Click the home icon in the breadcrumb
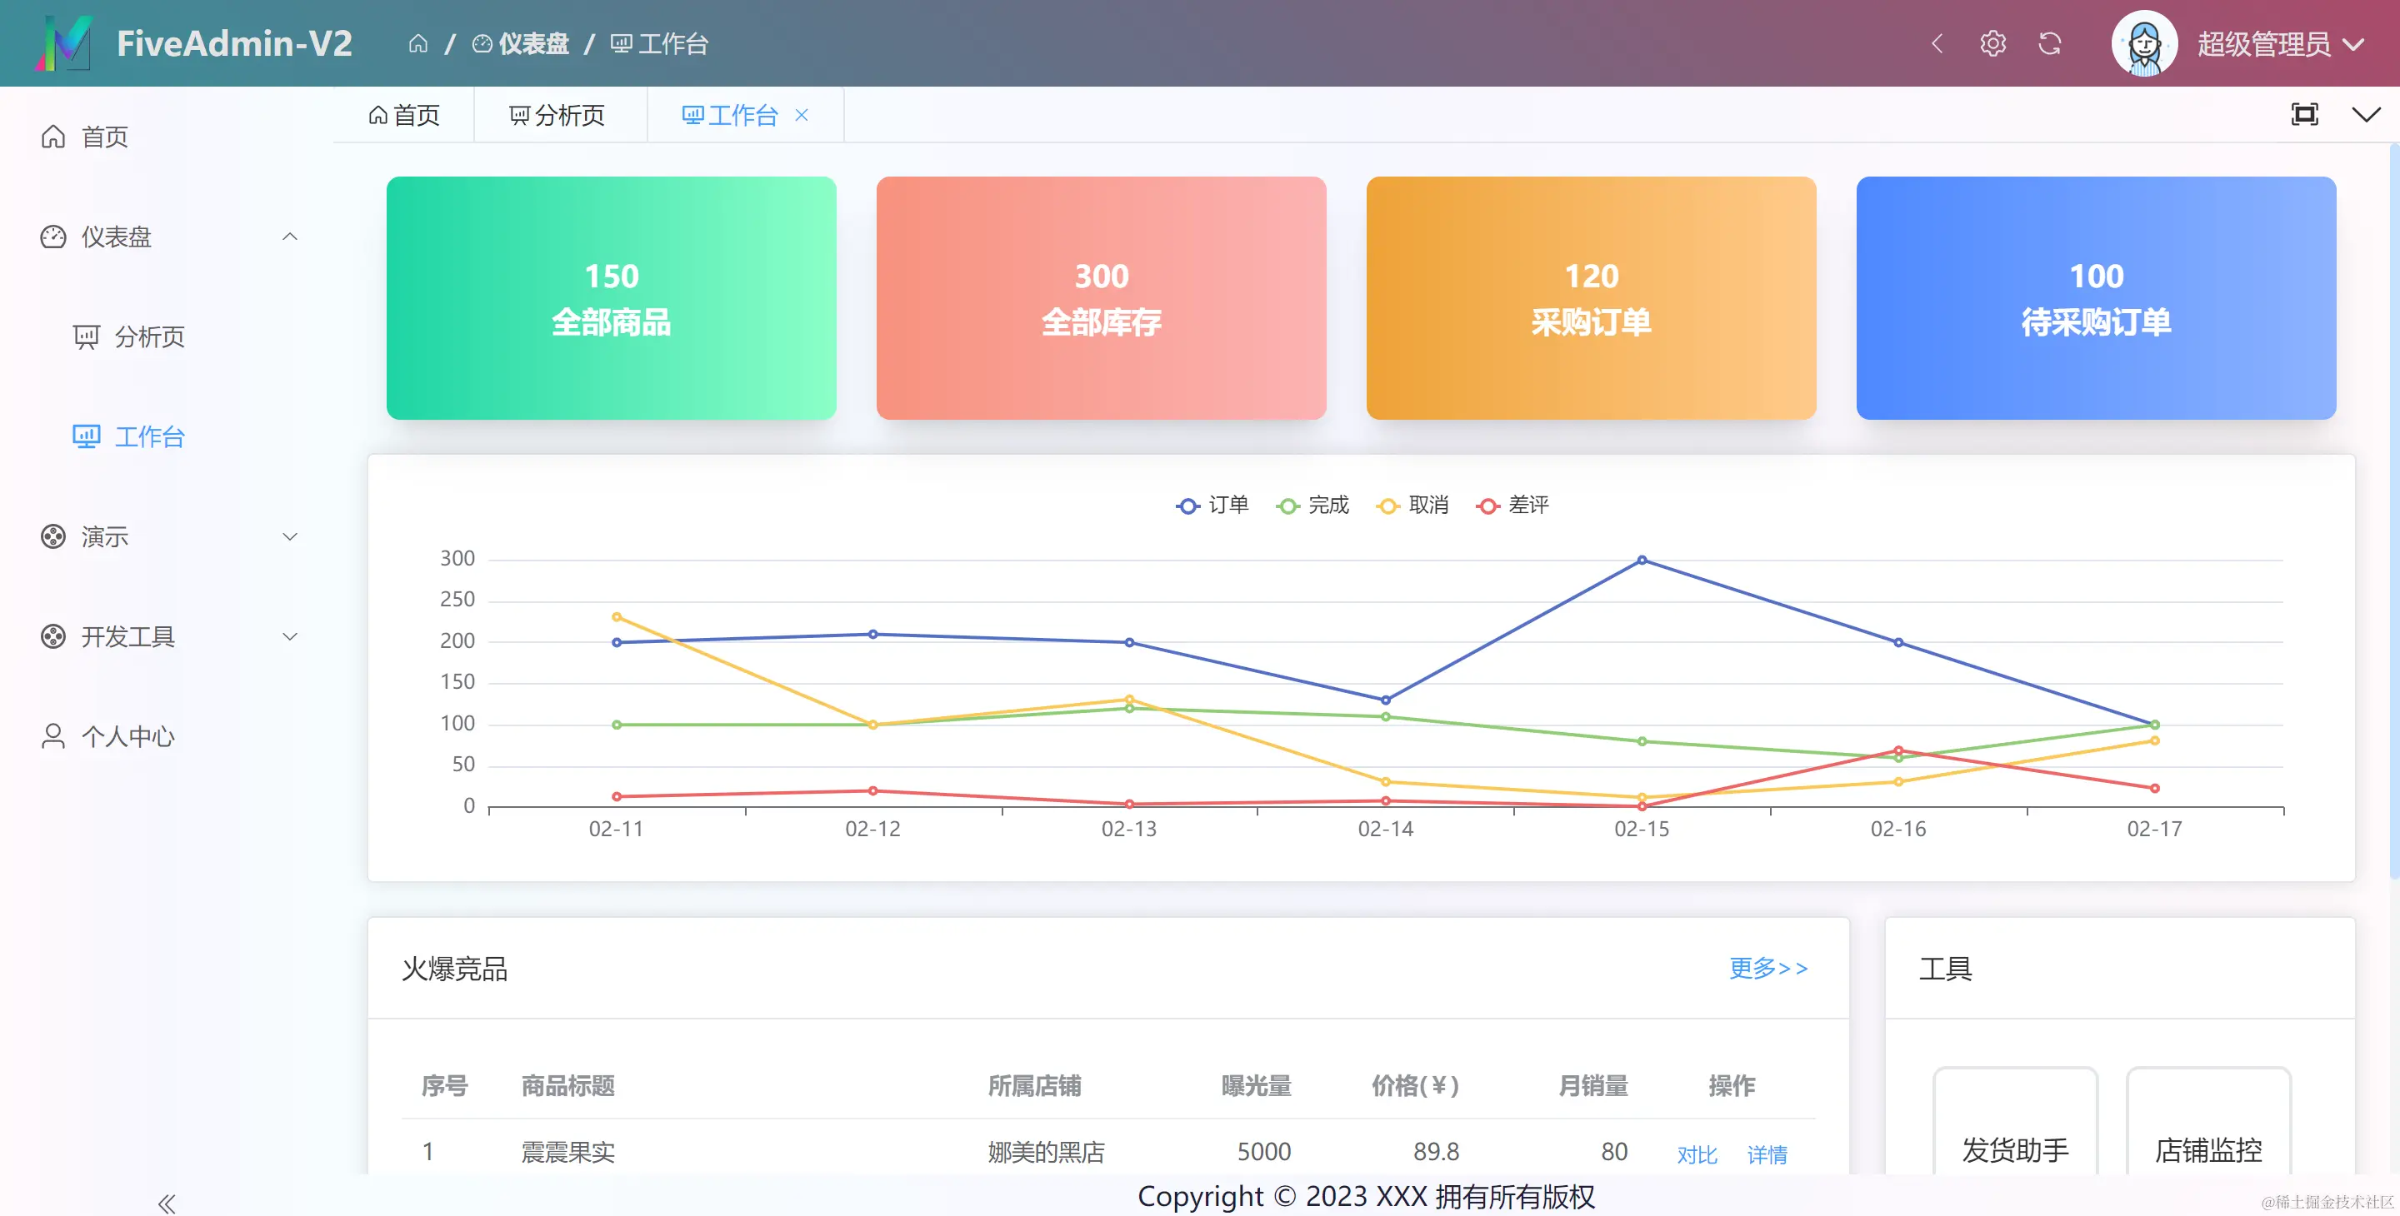The width and height of the screenshot is (2400, 1216). click(419, 42)
